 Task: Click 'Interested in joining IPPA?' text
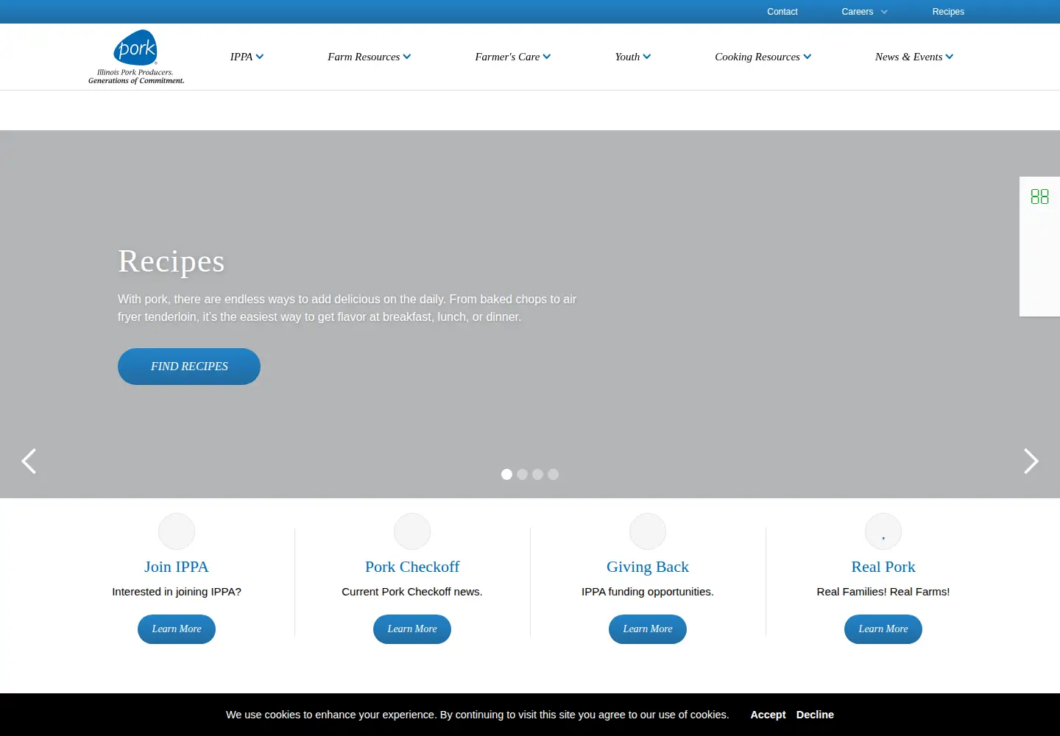[177, 592]
